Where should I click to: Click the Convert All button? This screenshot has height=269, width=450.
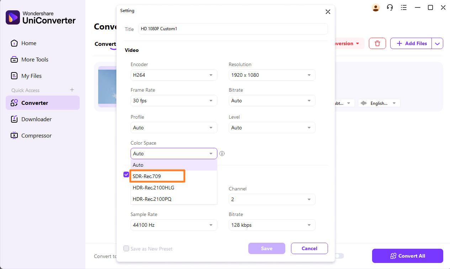407,256
